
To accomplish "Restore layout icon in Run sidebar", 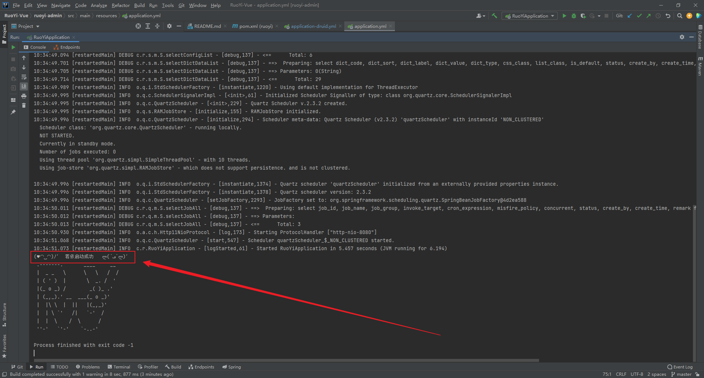I will click(x=13, y=100).
